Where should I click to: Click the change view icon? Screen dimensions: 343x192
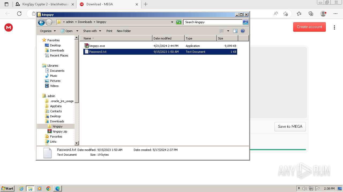tap(222, 31)
